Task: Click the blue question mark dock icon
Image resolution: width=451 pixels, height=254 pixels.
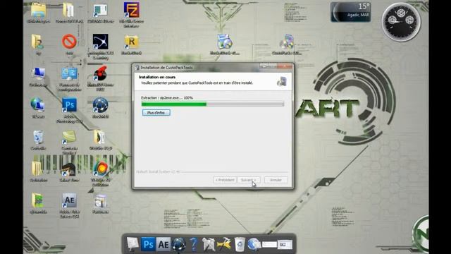Action: (194, 245)
